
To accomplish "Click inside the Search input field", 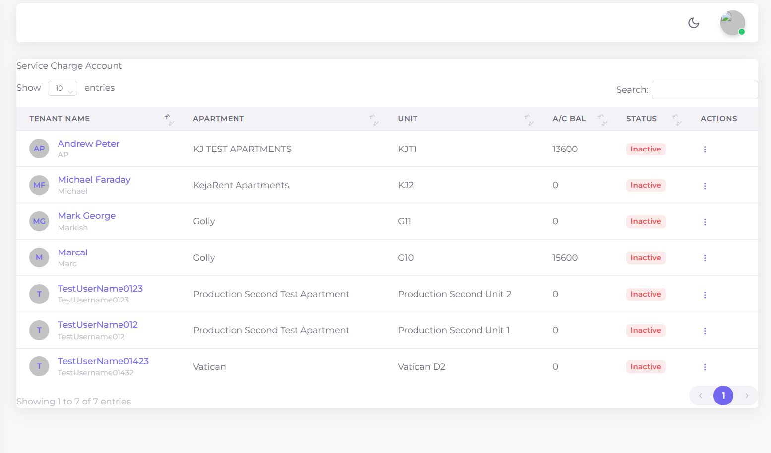I will (705, 90).
